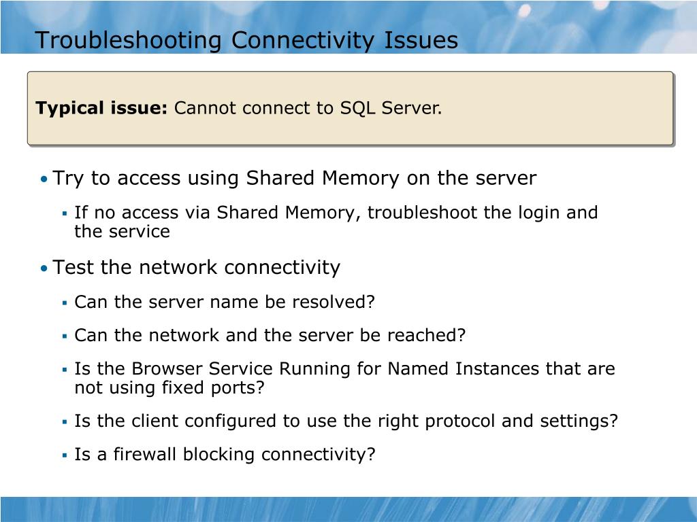Select the 'Test the network connectivity' heading
The width and height of the screenshot is (697, 522).
coord(197,268)
